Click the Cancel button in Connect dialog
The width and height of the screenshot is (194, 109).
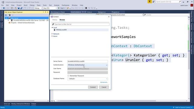[104, 87]
